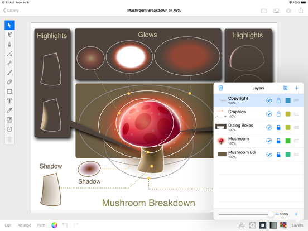Screen dimensions: 308x231
Task: Select the Dialog Boxes layer row
Action: 258,127
